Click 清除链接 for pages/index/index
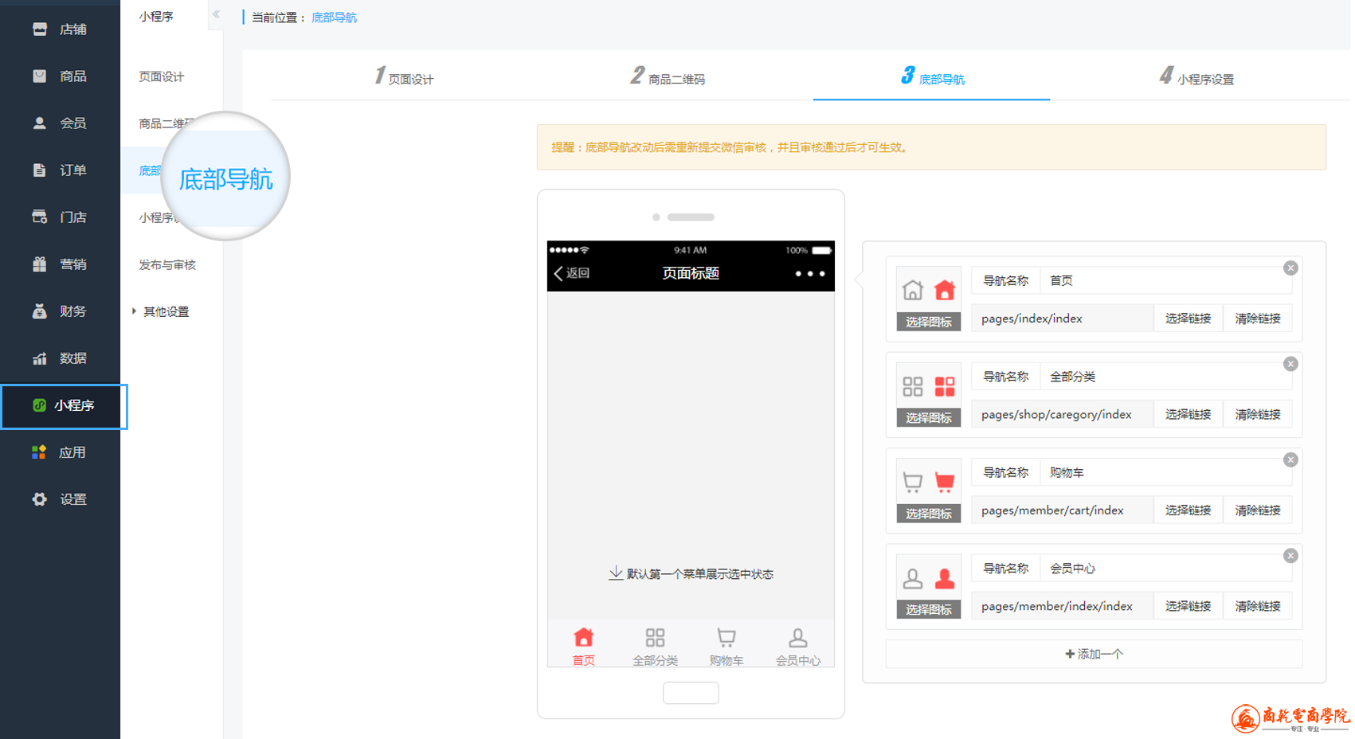The width and height of the screenshot is (1355, 739). pos(1258,319)
